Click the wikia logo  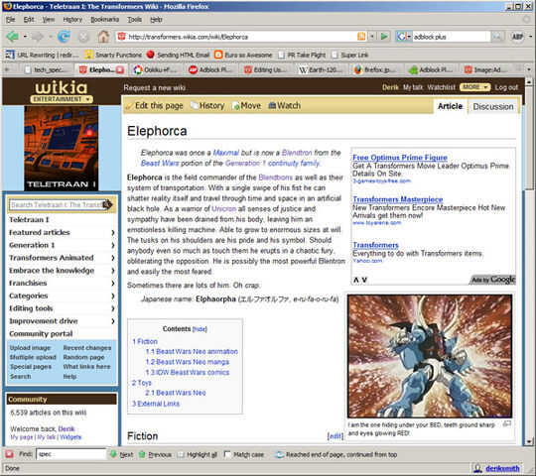[62, 87]
